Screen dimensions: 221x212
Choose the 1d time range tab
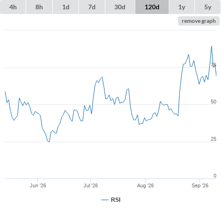tap(66, 7)
